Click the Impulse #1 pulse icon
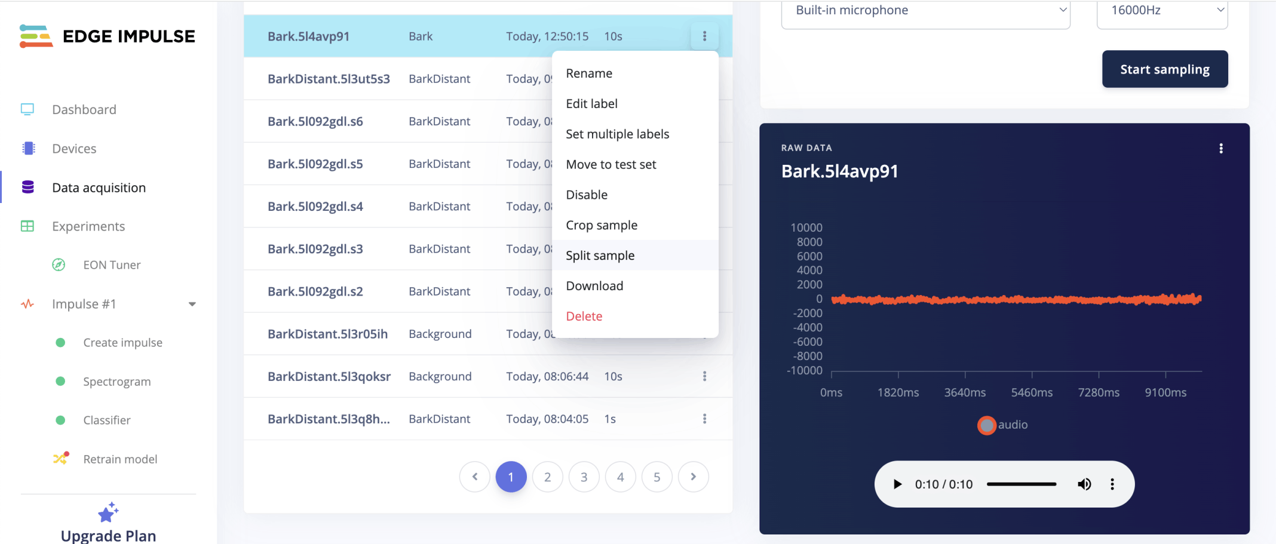The image size is (1276, 544). click(x=27, y=304)
